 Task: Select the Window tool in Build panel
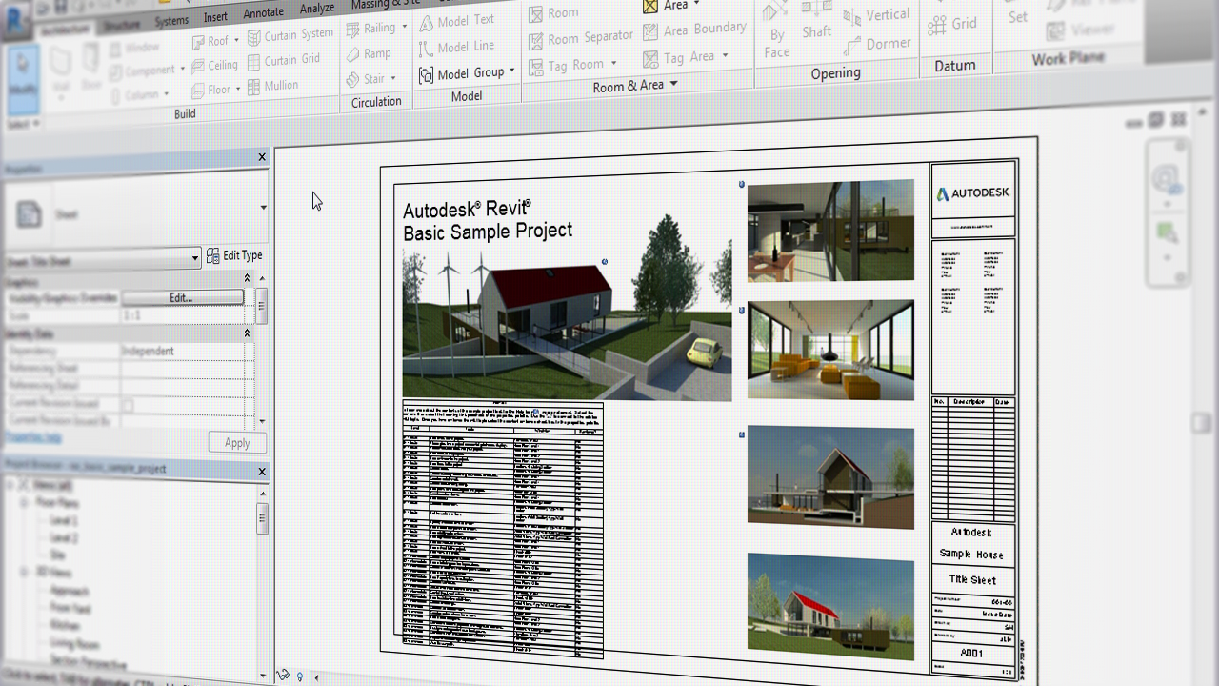point(132,47)
